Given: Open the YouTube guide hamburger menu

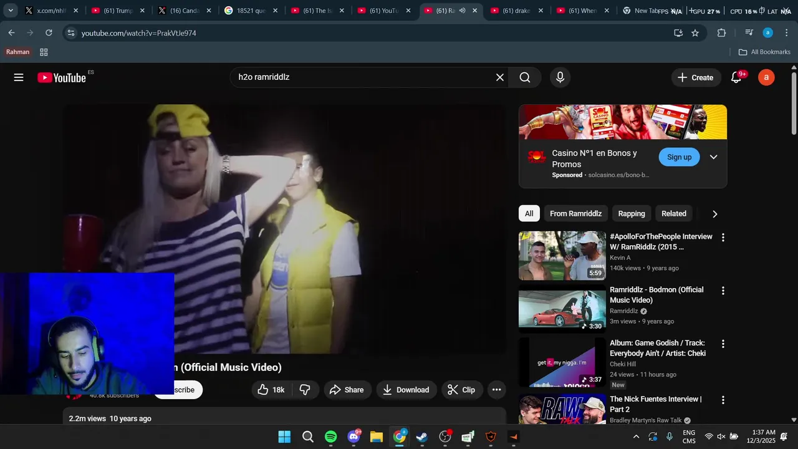Looking at the screenshot, I should (19, 77).
